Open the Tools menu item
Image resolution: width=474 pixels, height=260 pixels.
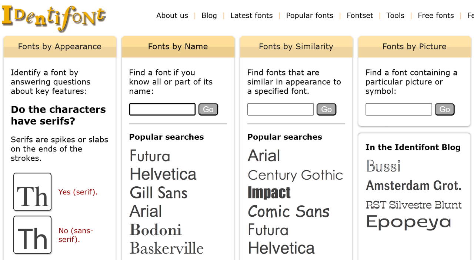(x=395, y=16)
